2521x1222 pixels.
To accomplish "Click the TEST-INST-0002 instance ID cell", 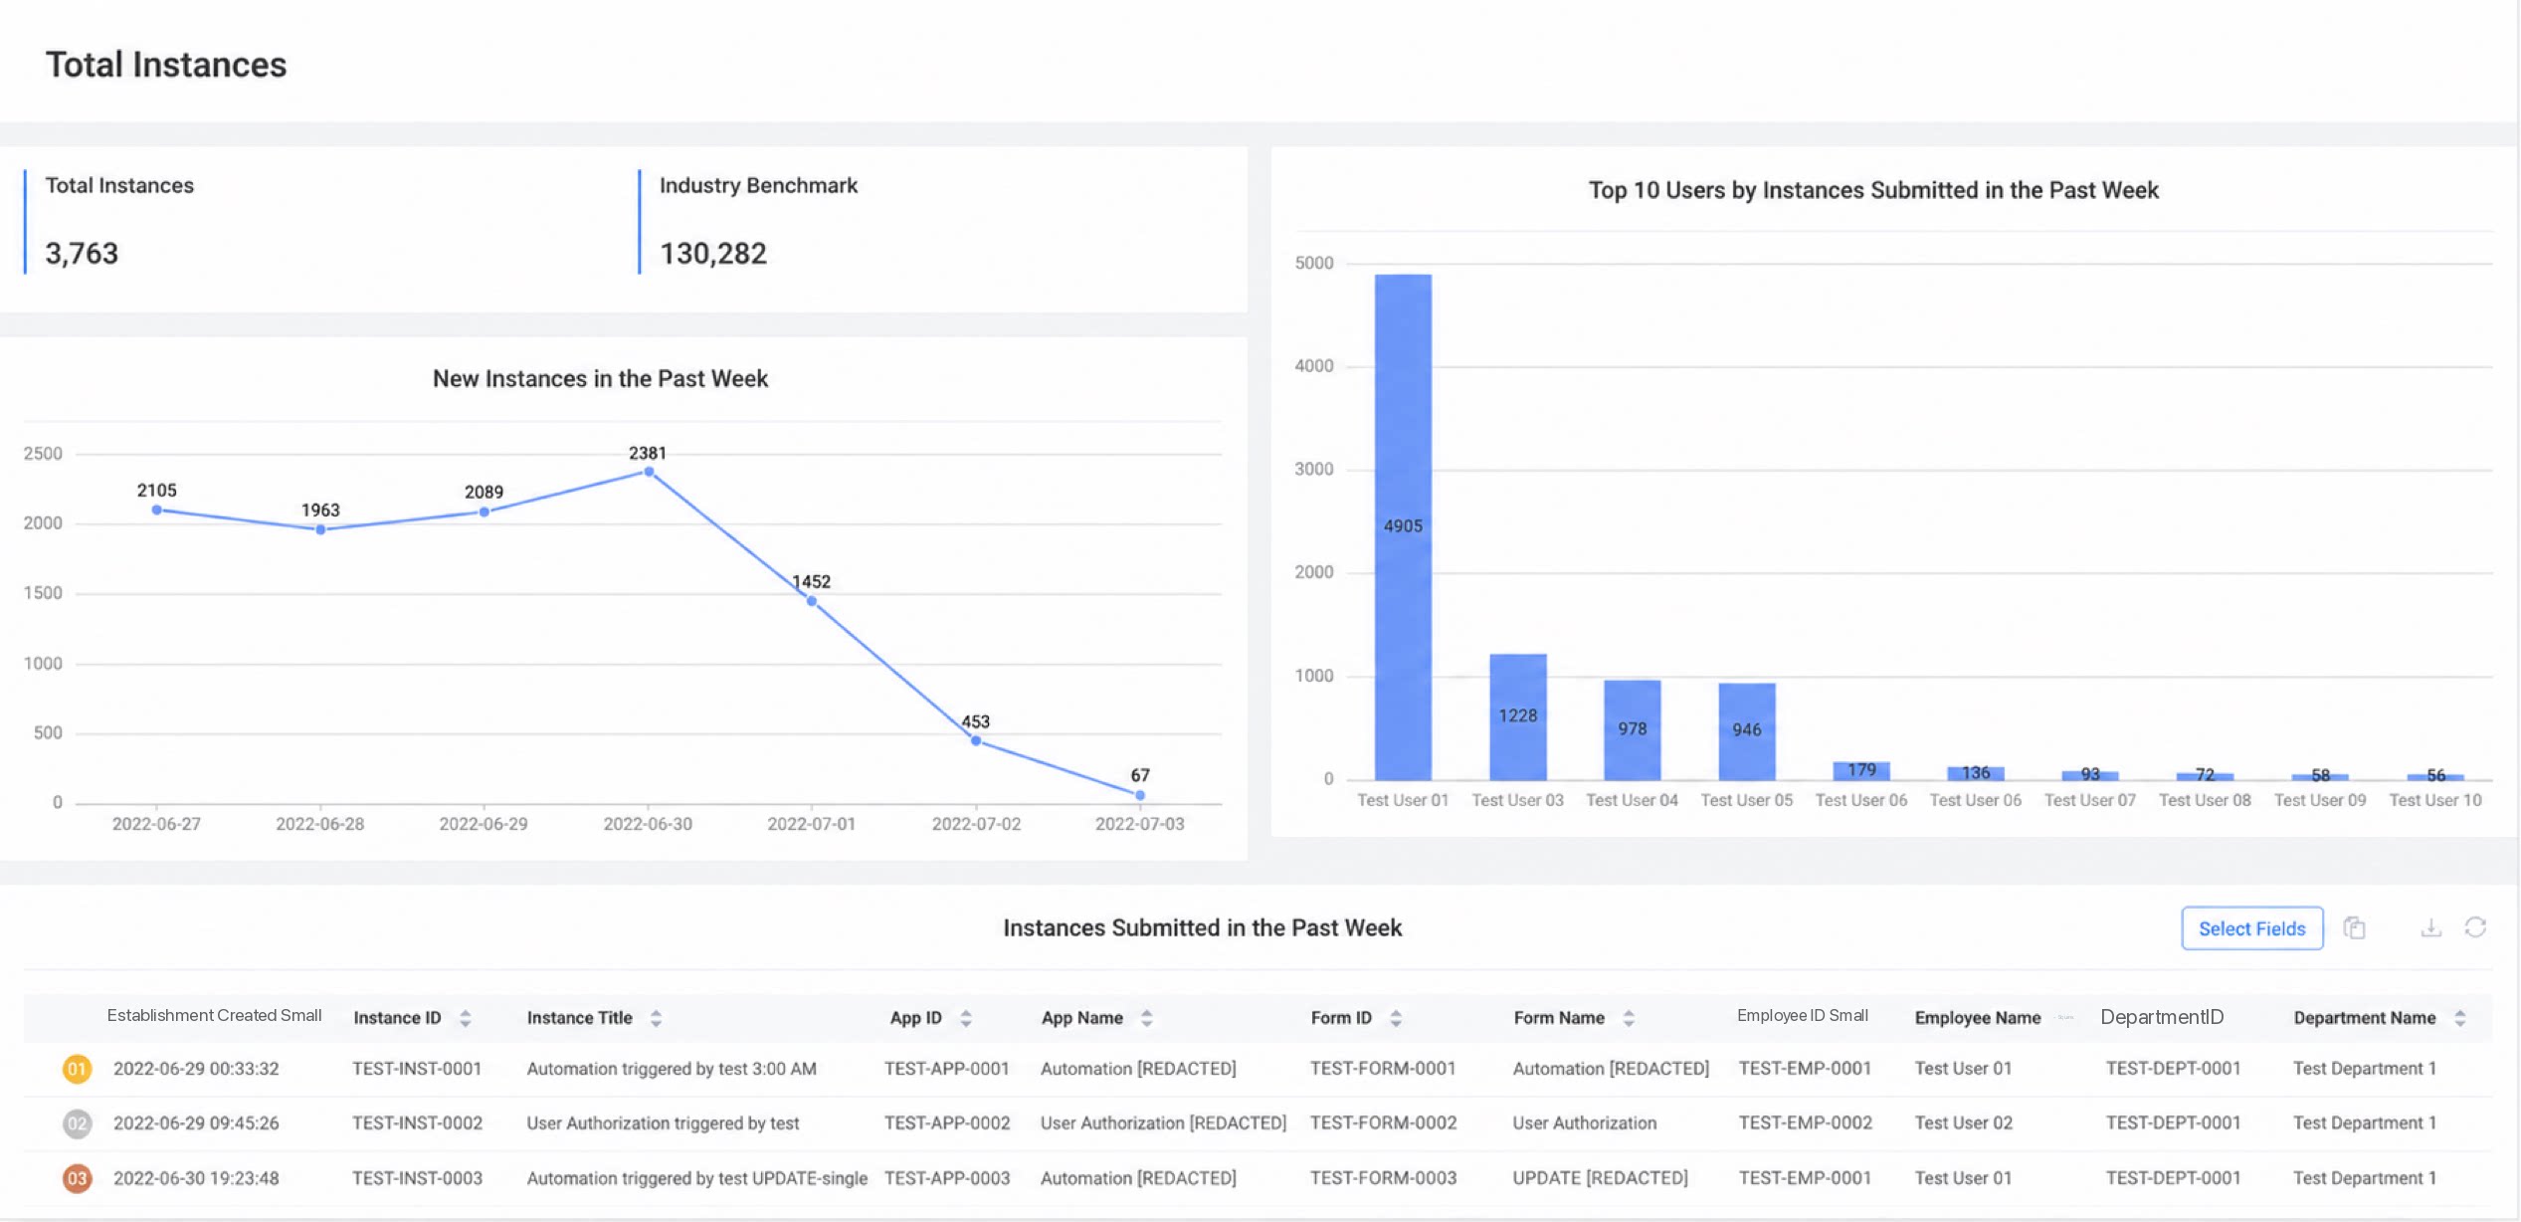I will [417, 1123].
